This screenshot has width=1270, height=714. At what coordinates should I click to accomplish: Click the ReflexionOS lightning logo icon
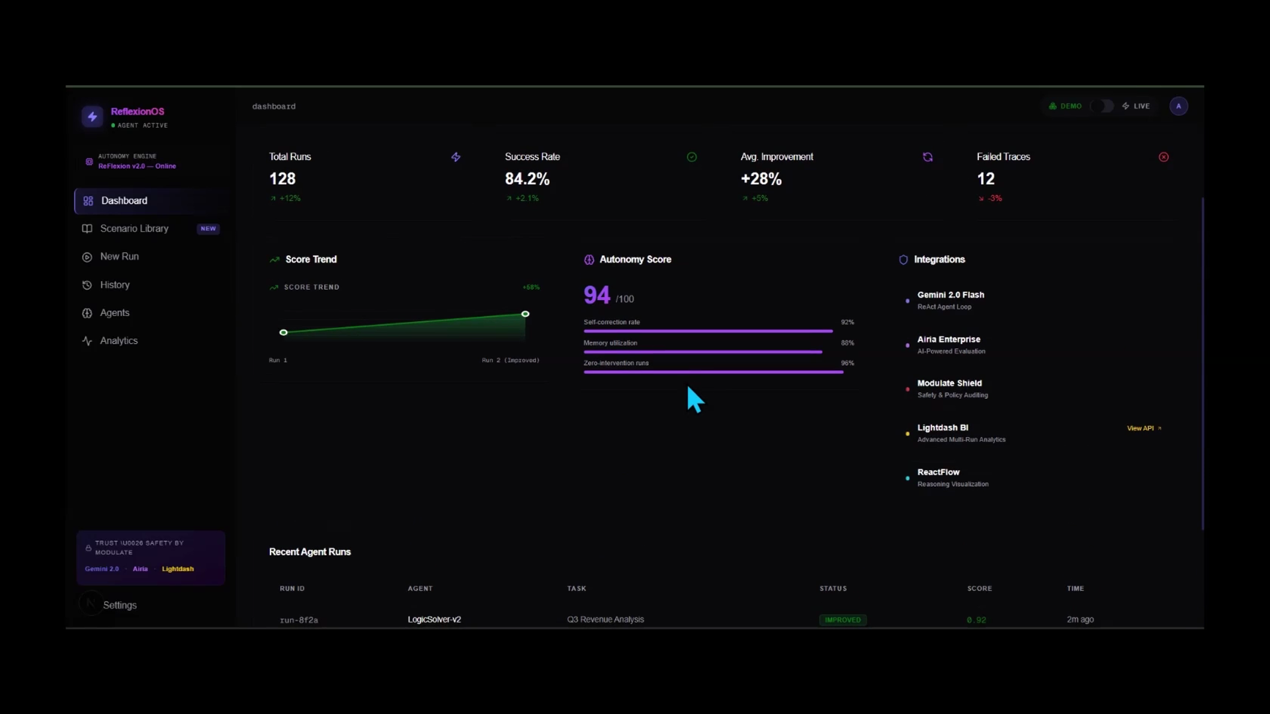(x=93, y=117)
